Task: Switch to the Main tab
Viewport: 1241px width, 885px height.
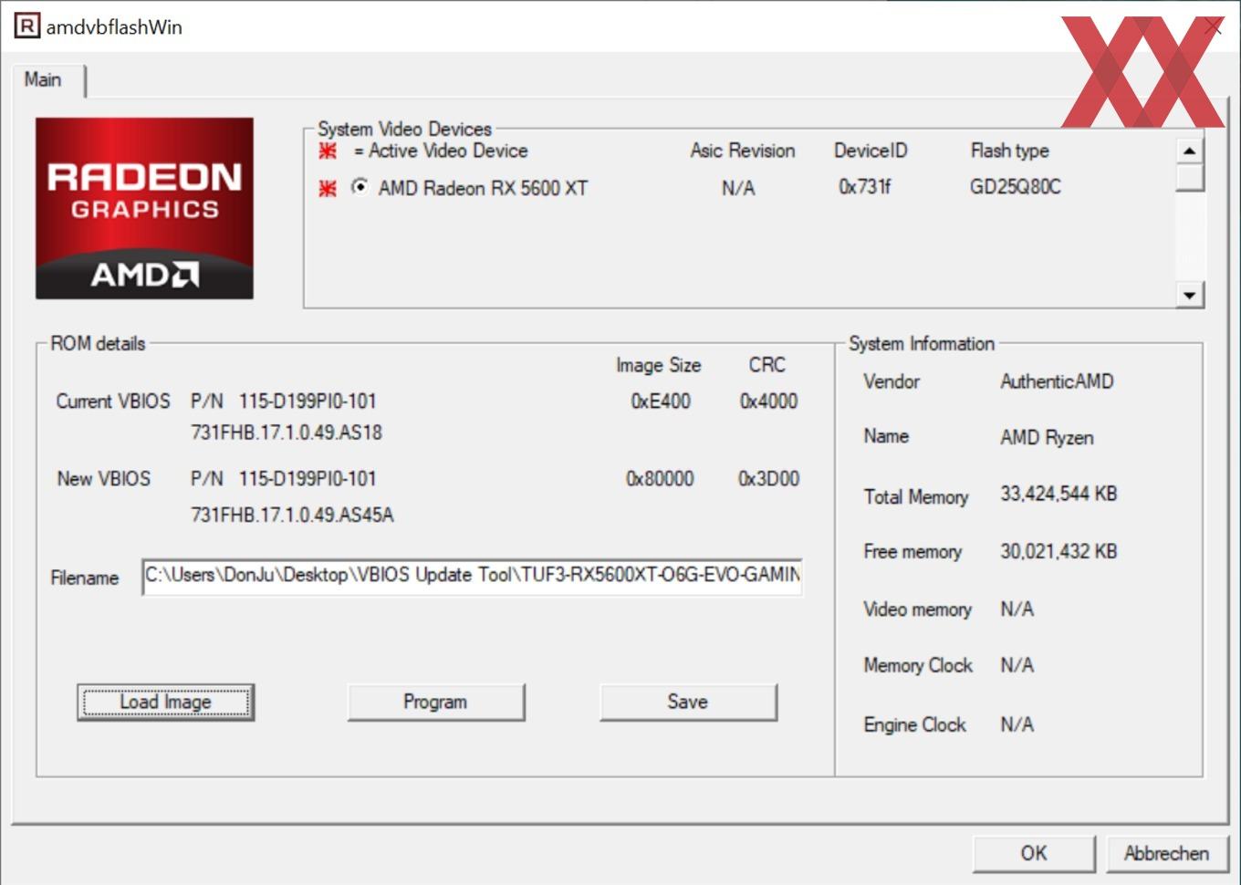Action: (x=44, y=80)
